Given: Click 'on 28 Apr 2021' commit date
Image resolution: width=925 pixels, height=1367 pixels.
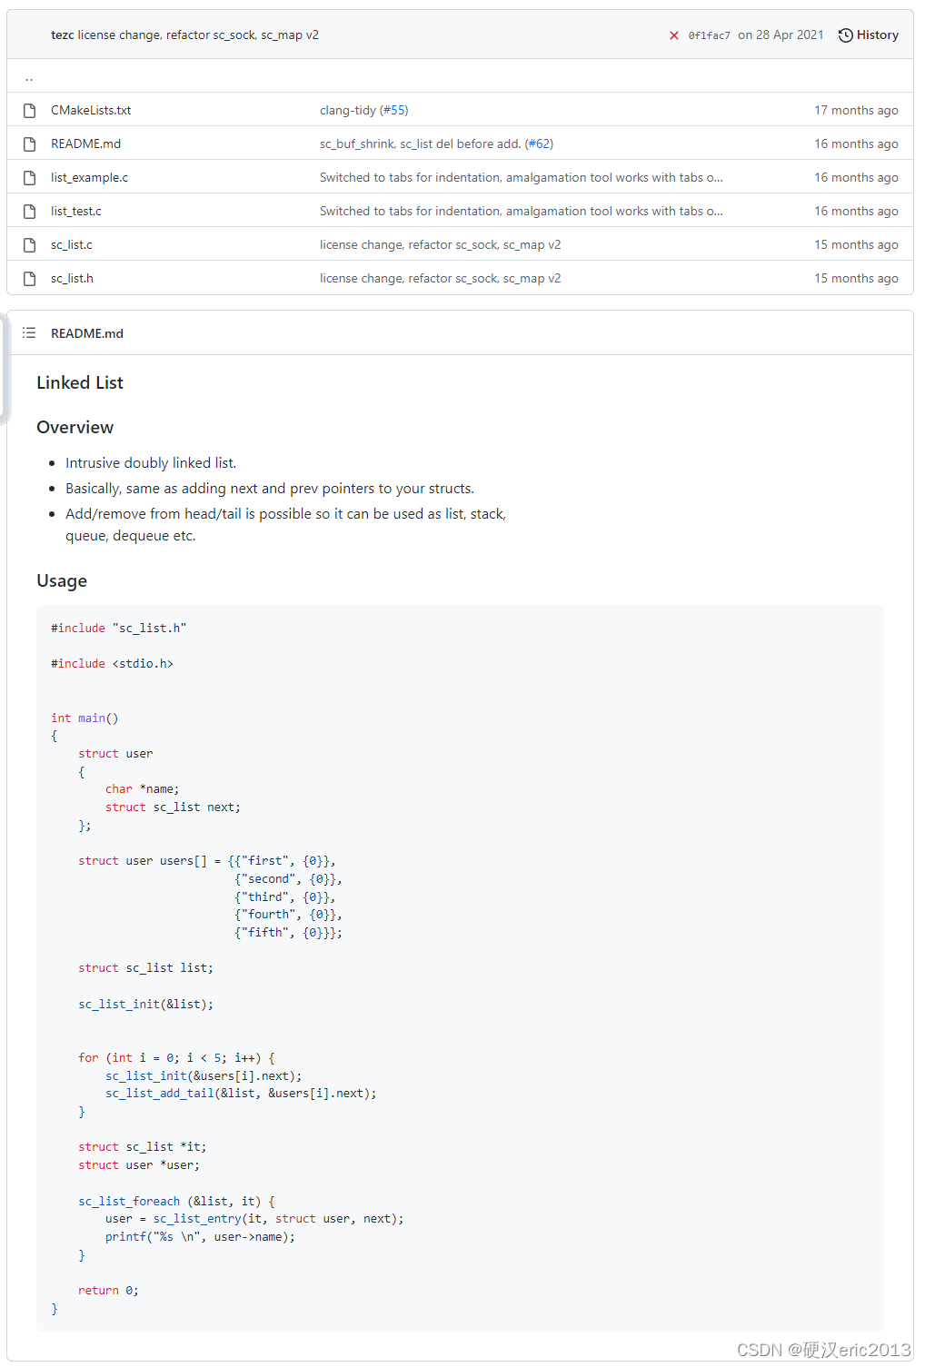Looking at the screenshot, I should pos(781,35).
